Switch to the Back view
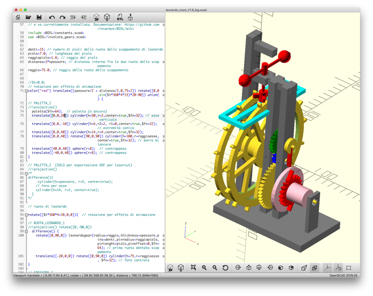 tap(291, 268)
